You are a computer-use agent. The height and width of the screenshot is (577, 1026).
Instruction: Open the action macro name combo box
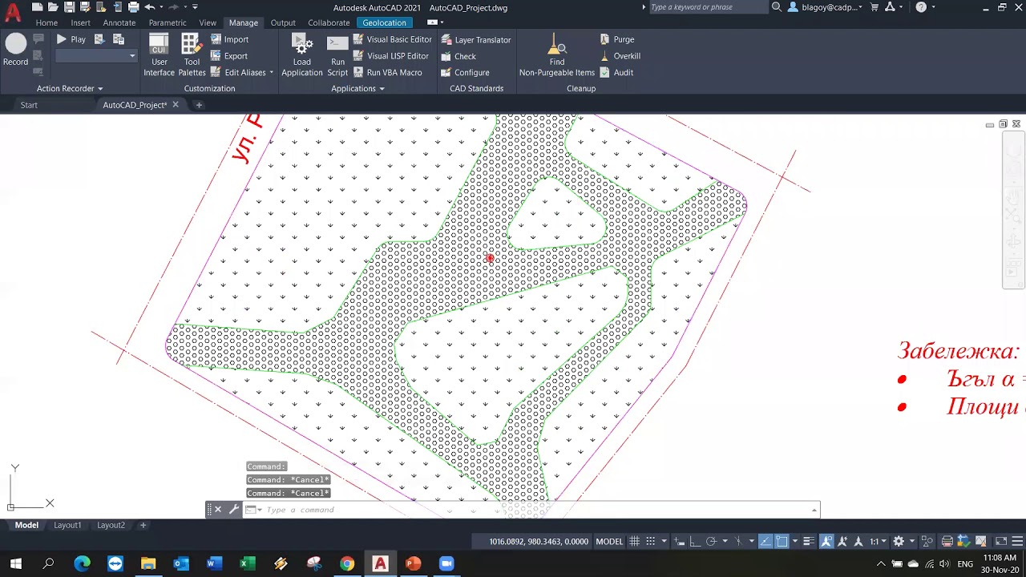(x=96, y=55)
